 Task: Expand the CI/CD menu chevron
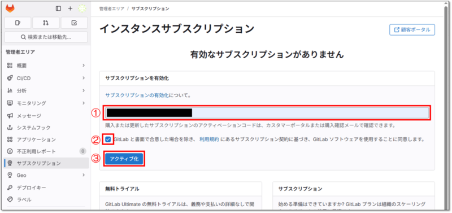[83, 78]
